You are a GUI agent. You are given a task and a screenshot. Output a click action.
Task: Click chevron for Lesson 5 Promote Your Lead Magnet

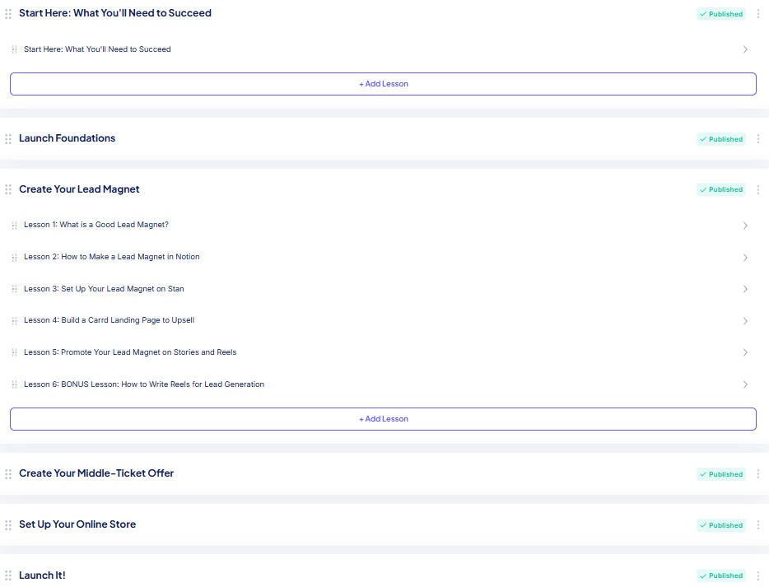[745, 352]
